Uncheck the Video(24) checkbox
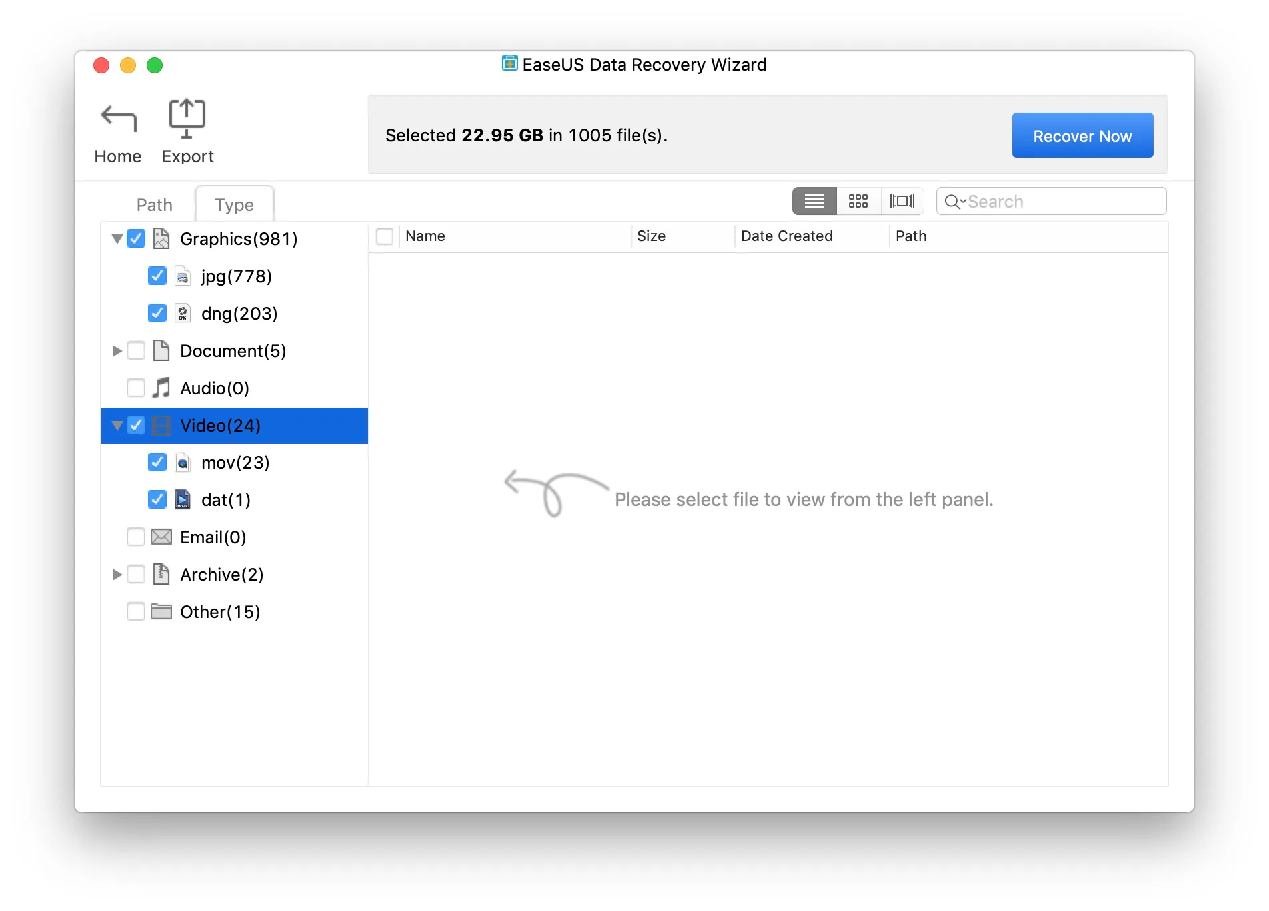This screenshot has width=1269, height=911. [136, 425]
